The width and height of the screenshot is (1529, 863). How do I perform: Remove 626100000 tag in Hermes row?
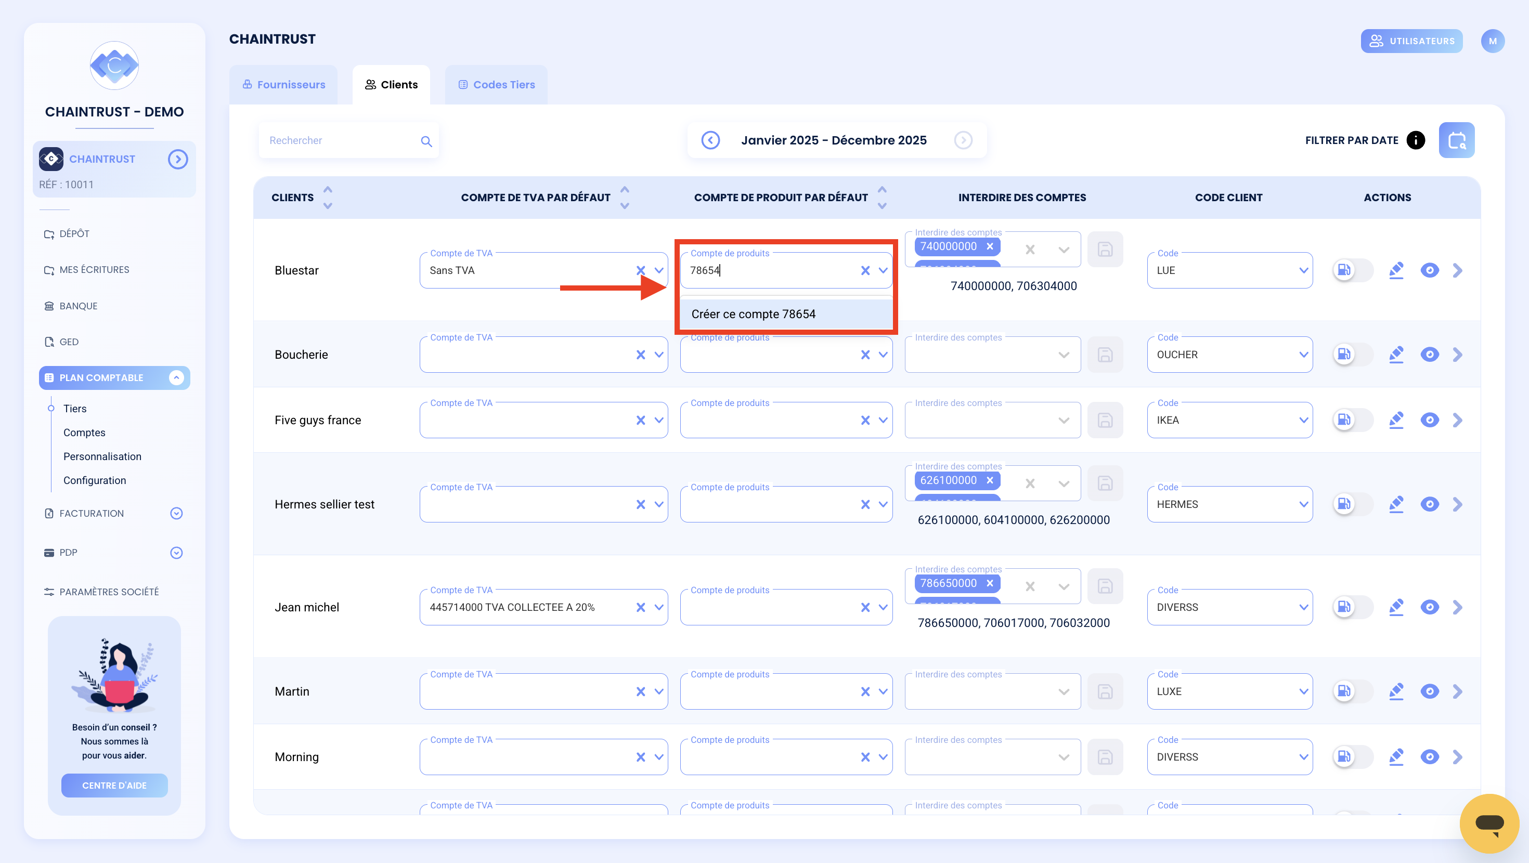pyautogui.click(x=990, y=480)
